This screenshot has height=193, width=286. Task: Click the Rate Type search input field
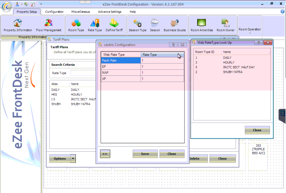pyautogui.click(x=83, y=73)
